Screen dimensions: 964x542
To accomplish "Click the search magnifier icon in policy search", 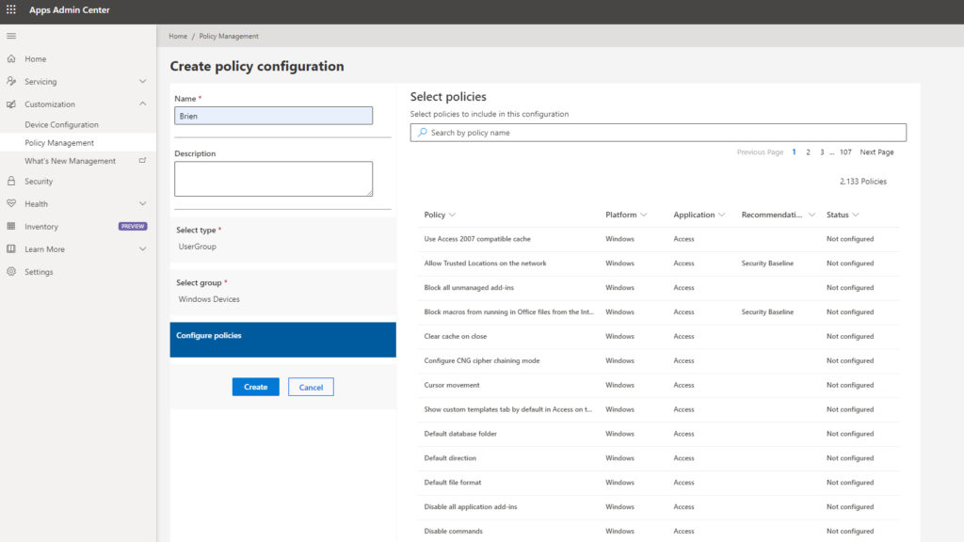I will click(x=423, y=132).
